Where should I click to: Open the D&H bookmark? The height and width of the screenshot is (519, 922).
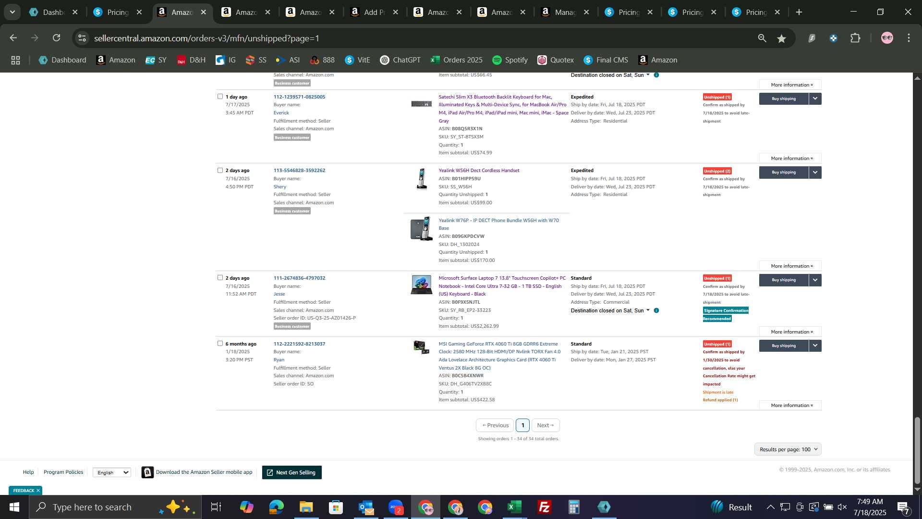click(191, 60)
